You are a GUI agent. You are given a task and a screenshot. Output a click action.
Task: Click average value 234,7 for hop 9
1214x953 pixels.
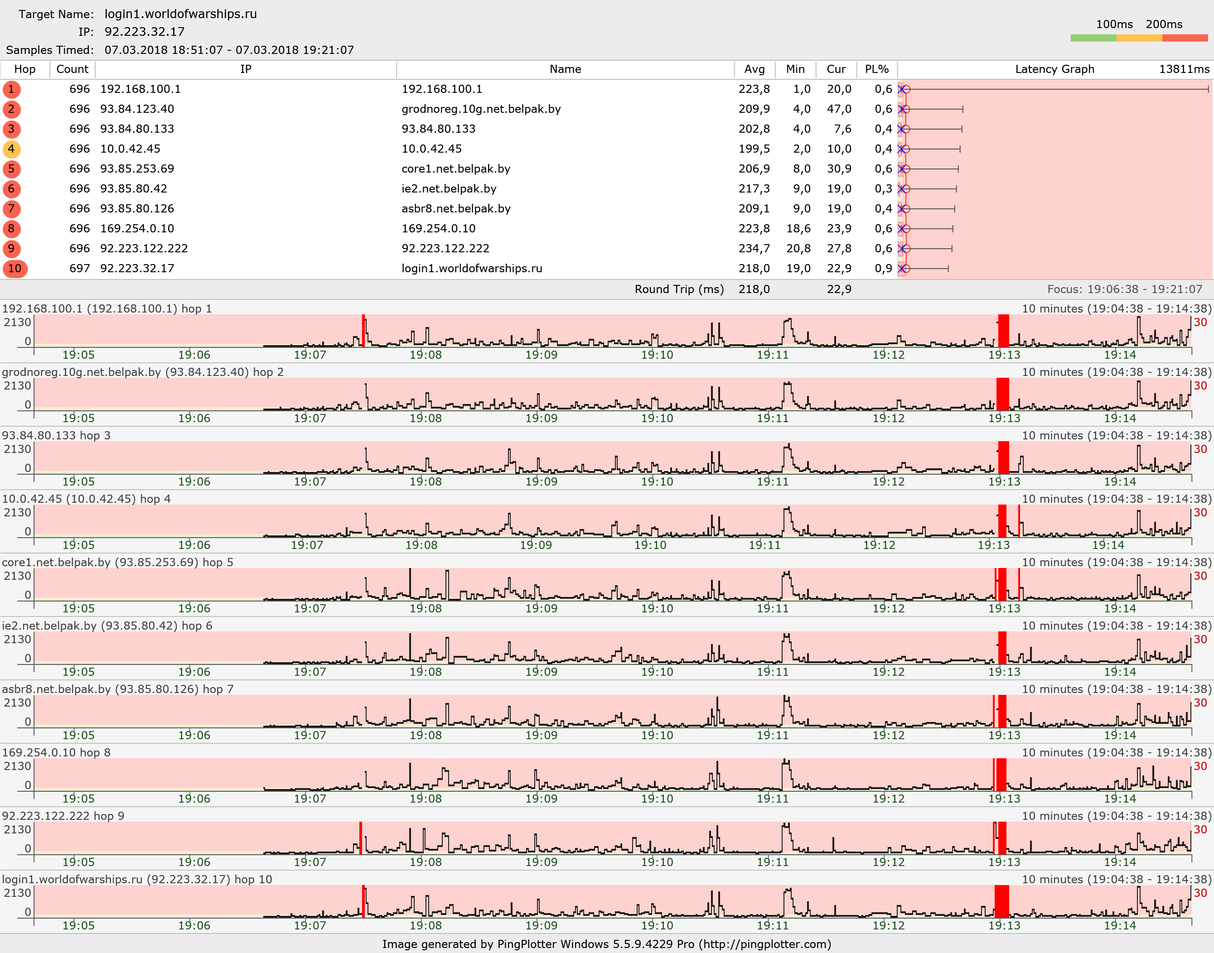[754, 249]
